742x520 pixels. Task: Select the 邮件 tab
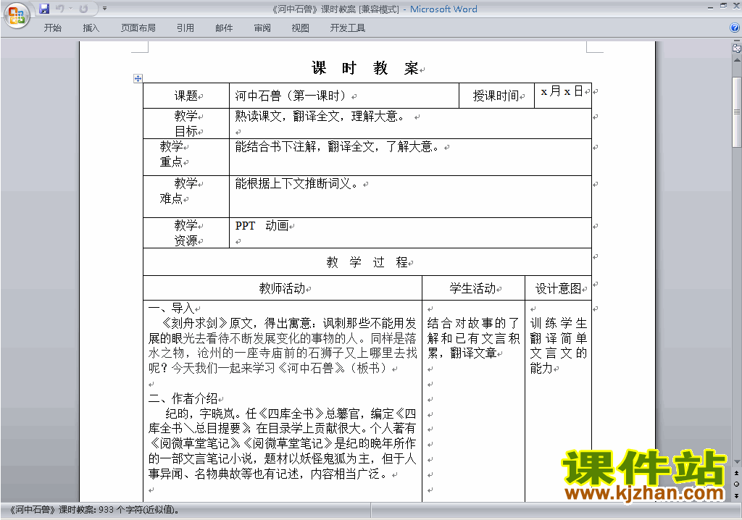(224, 28)
